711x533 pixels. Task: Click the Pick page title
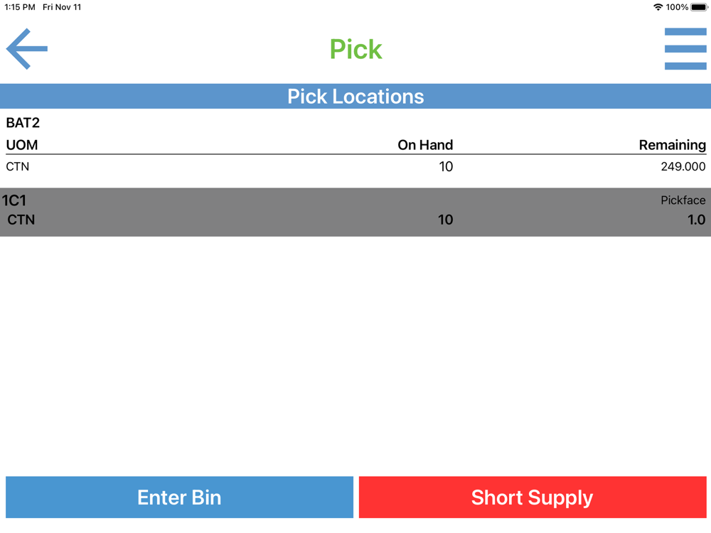coord(355,49)
